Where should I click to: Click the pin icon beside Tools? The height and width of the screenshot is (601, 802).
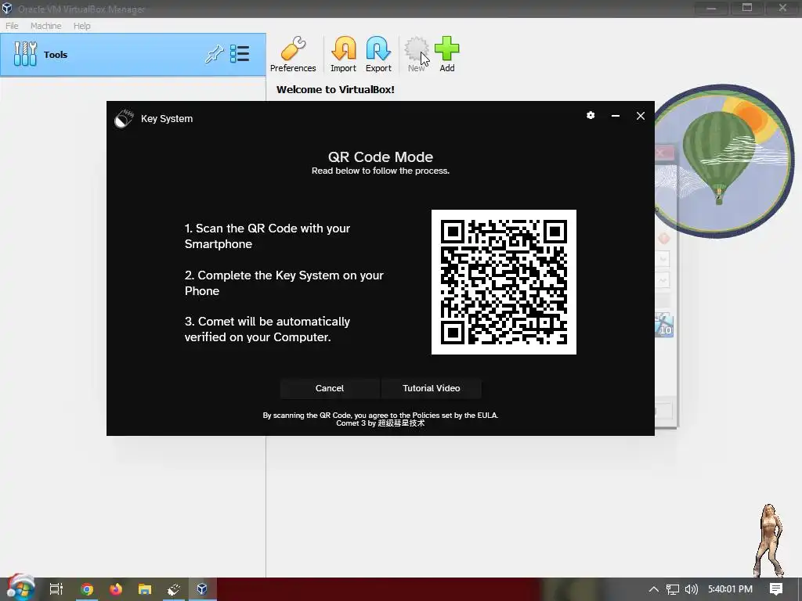coord(215,54)
